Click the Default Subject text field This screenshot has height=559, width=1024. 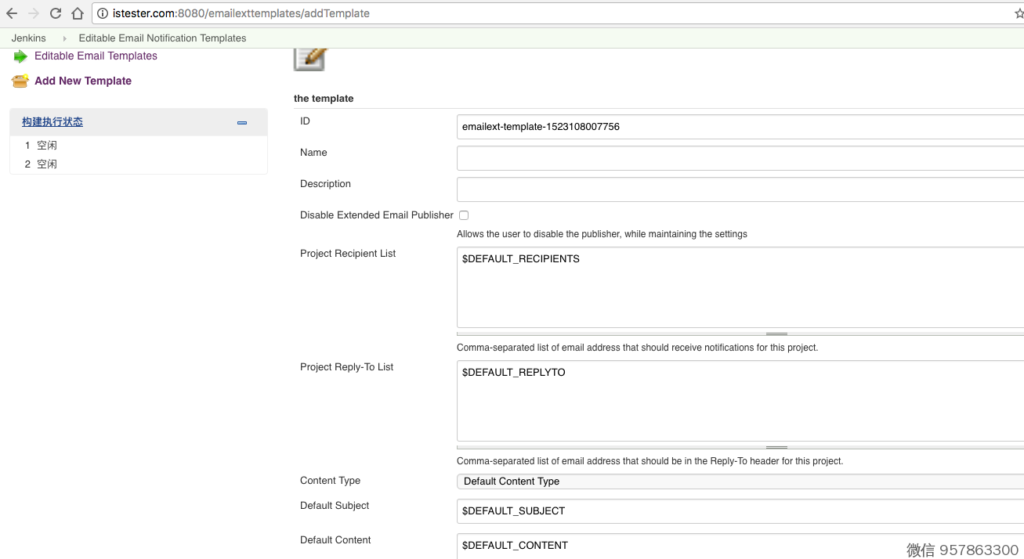click(x=740, y=511)
